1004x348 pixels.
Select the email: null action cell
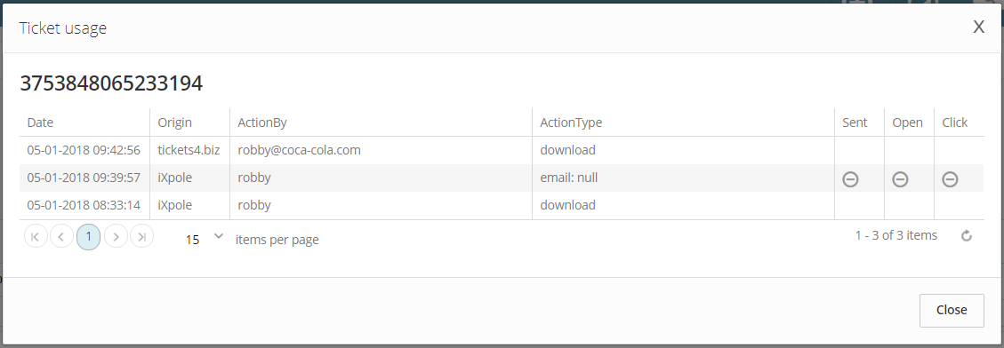point(683,178)
